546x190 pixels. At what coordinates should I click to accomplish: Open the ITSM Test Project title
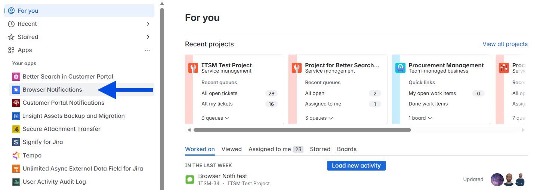[x=226, y=65]
